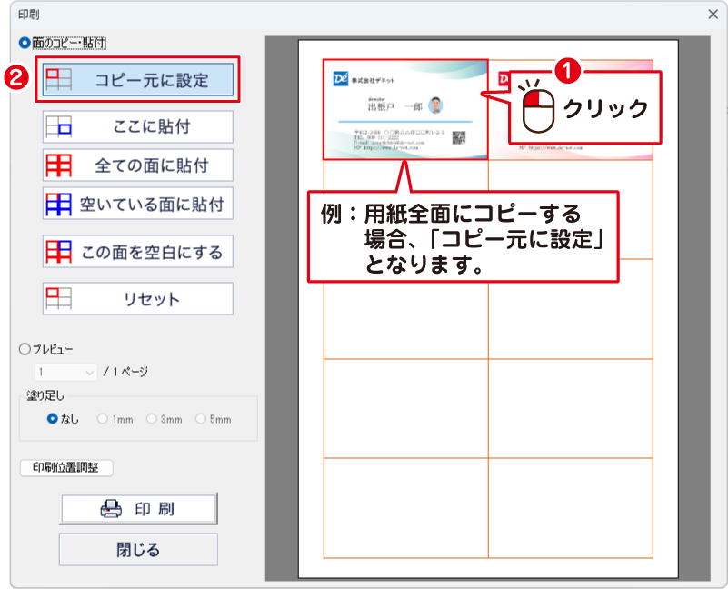Select なし for 塗り足し
The height and width of the screenshot is (589, 728).
(x=53, y=419)
